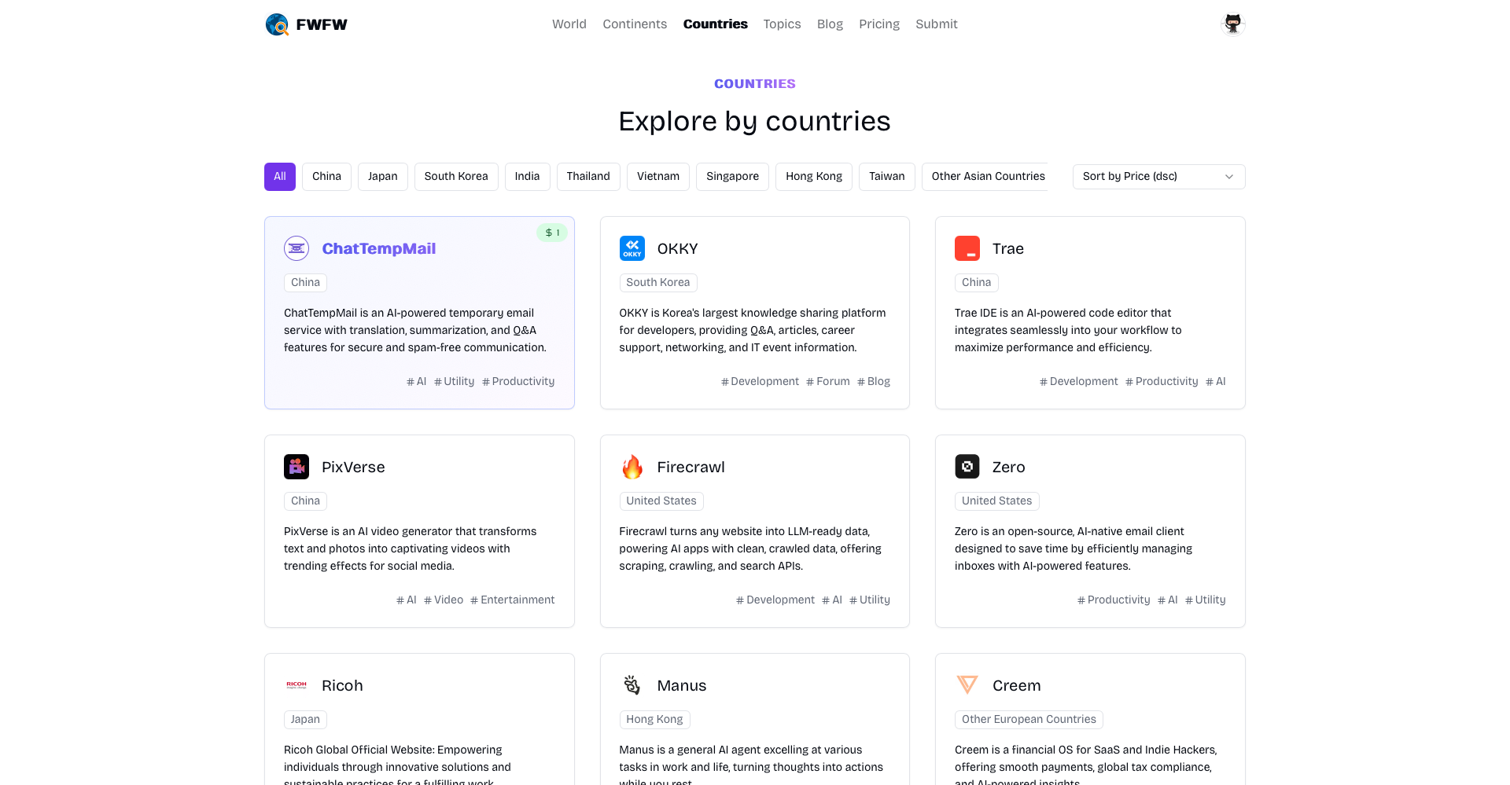The width and height of the screenshot is (1510, 785).
Task: Click the #Entertainment tag on PixVerse card
Action: tap(513, 600)
